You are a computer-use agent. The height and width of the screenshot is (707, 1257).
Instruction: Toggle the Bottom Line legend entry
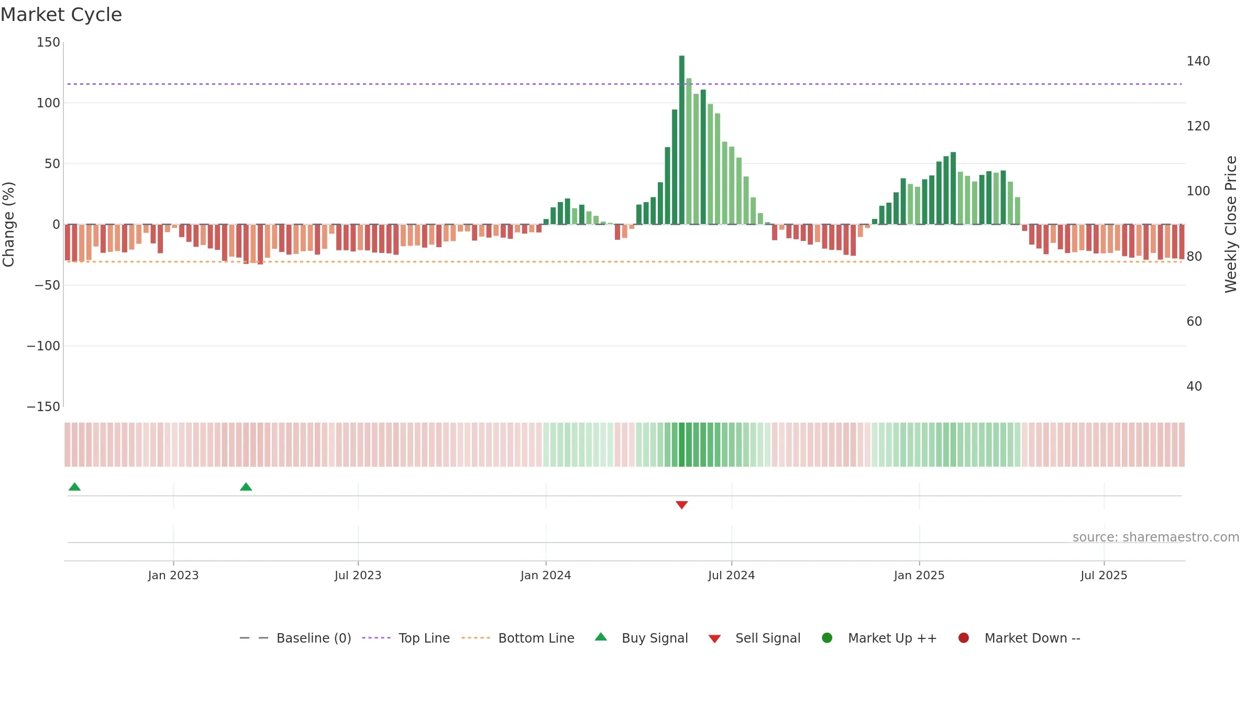coord(518,638)
